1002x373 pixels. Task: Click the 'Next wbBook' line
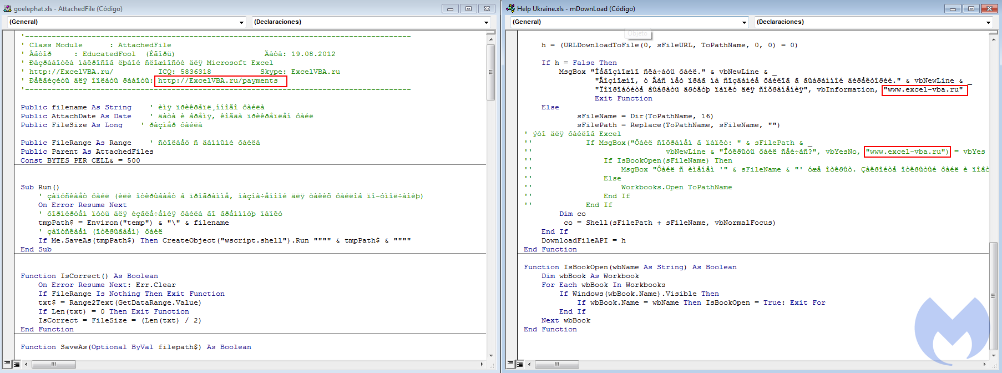click(x=566, y=320)
